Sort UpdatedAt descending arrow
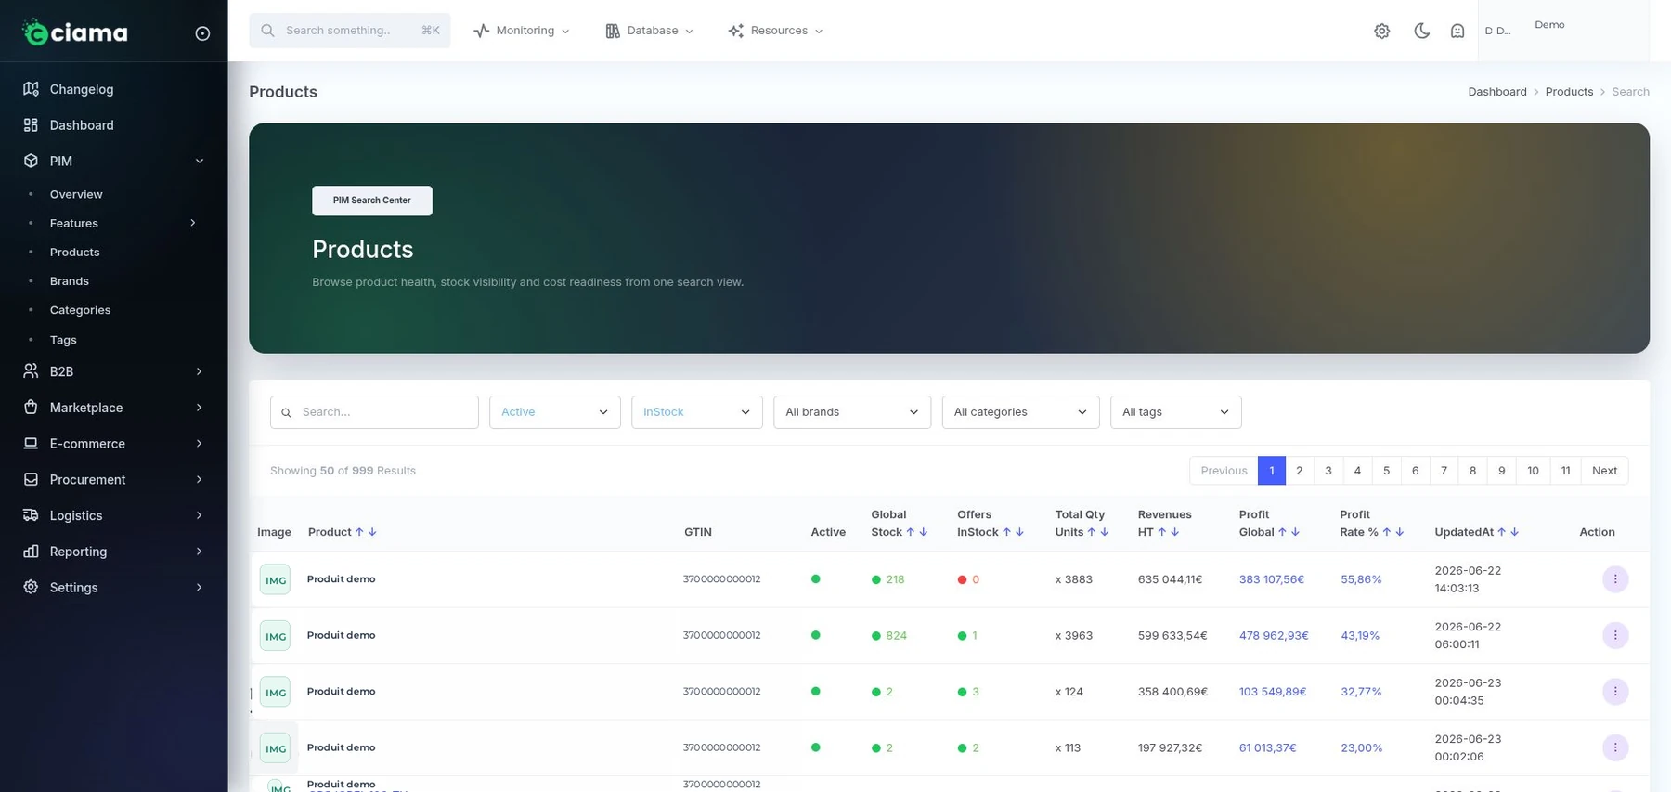The width and height of the screenshot is (1671, 792). (1514, 532)
